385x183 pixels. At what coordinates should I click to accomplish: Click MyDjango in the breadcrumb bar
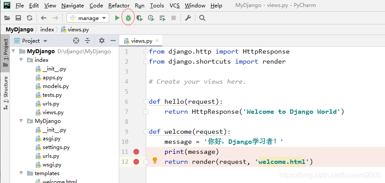tap(20, 30)
